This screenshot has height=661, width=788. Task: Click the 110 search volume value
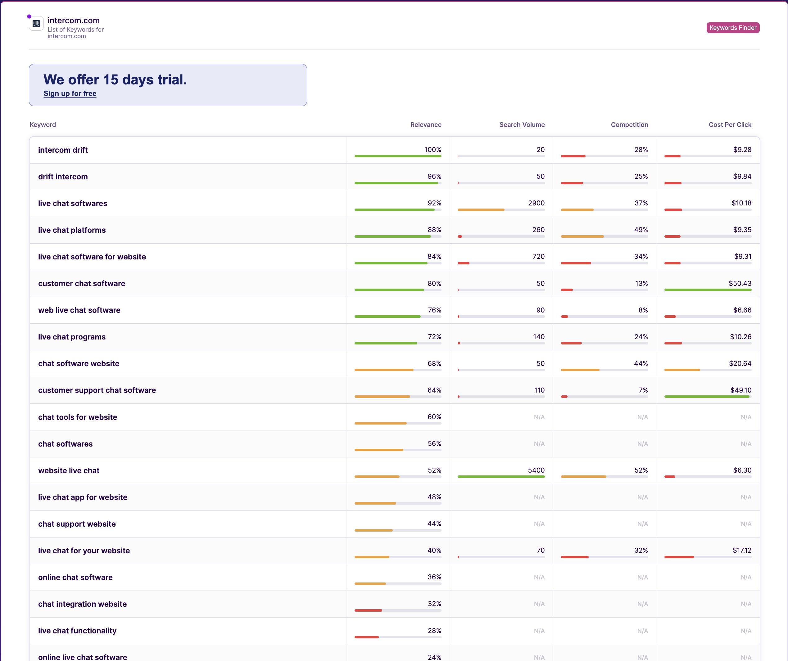pyautogui.click(x=539, y=390)
